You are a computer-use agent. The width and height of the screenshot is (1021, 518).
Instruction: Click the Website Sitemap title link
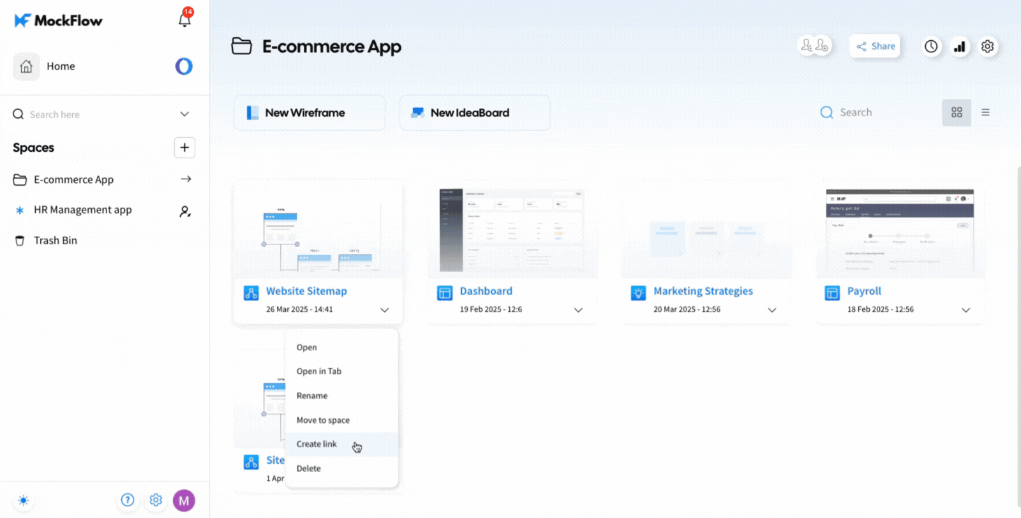306,291
